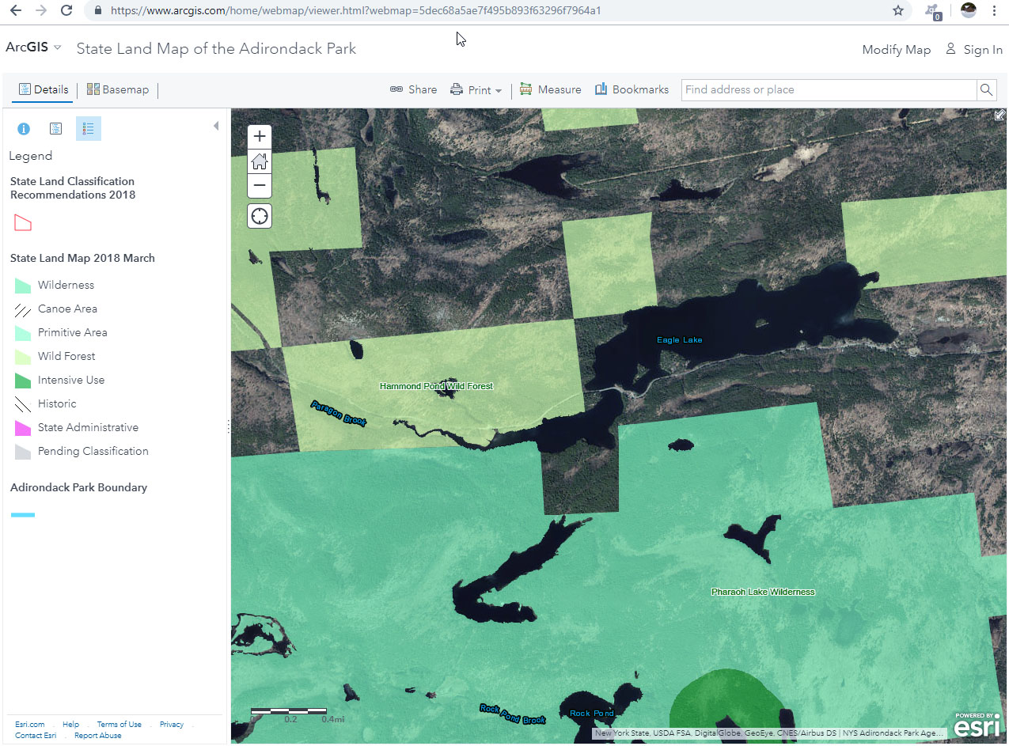
Task: Click the map title text
Action: pyautogui.click(x=216, y=48)
